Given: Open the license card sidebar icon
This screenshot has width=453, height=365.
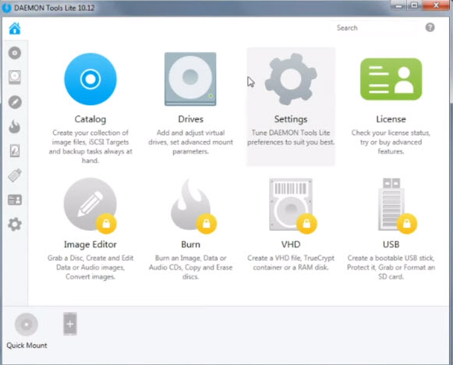Looking at the screenshot, I should click(x=15, y=200).
